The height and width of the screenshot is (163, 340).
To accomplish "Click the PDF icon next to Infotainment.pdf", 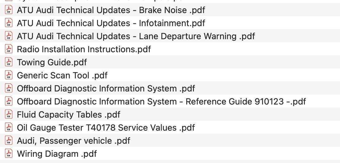I will [x=9, y=23].
